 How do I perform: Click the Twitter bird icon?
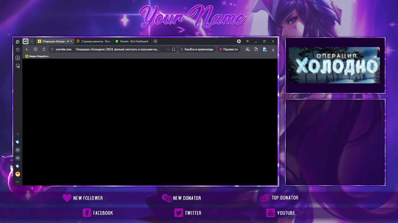(178, 213)
